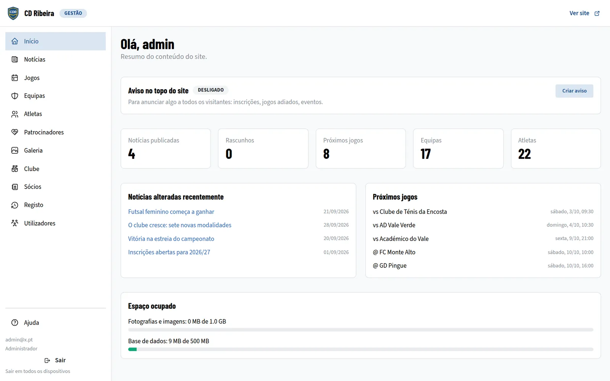
Task: Click the image icon beside Galeria
Action: pyautogui.click(x=15, y=150)
